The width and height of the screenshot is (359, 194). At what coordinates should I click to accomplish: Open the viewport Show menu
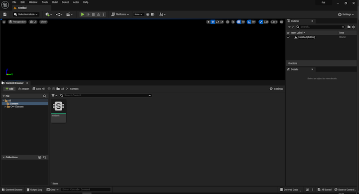43,22
